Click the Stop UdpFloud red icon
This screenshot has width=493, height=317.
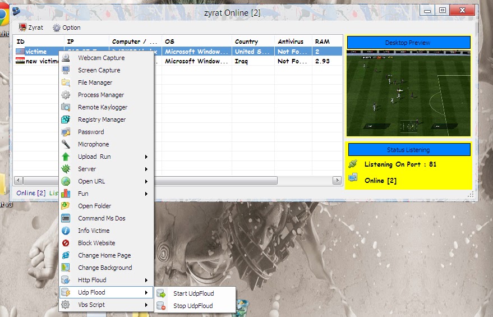click(161, 306)
